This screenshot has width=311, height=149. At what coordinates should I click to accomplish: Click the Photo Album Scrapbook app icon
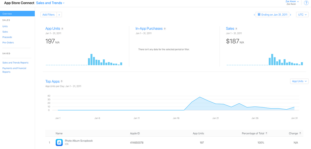tap(59, 143)
